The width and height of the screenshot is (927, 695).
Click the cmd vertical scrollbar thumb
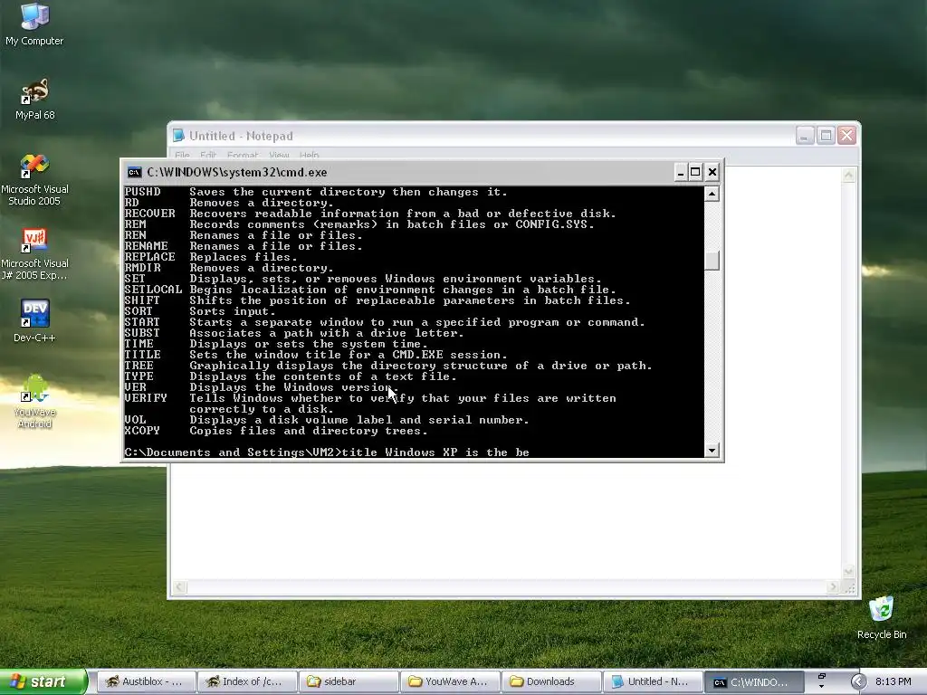(712, 261)
